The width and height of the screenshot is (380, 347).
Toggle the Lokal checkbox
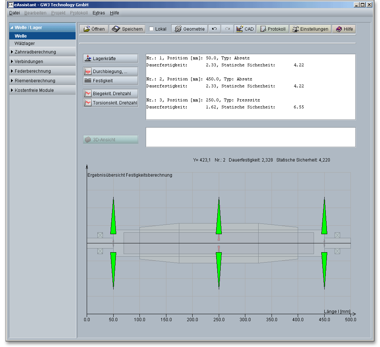[x=152, y=29]
